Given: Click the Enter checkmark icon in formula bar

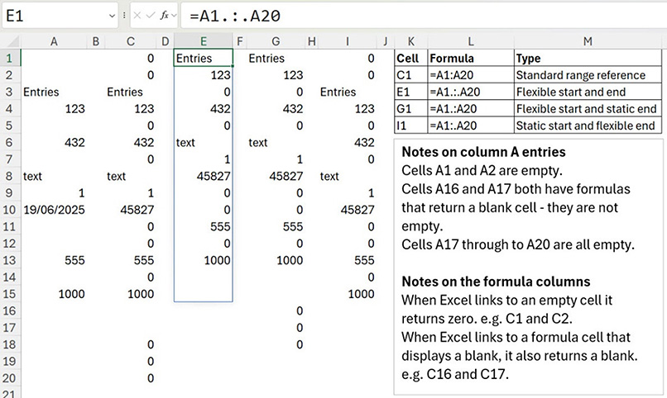Looking at the screenshot, I should pos(150,15).
